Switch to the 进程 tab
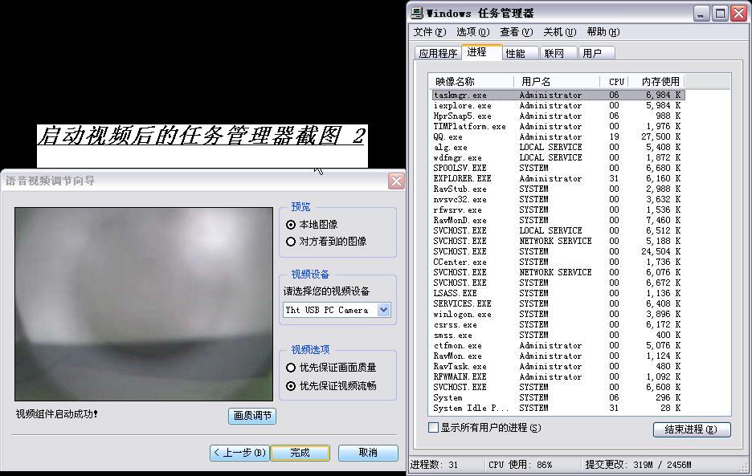 click(x=481, y=52)
